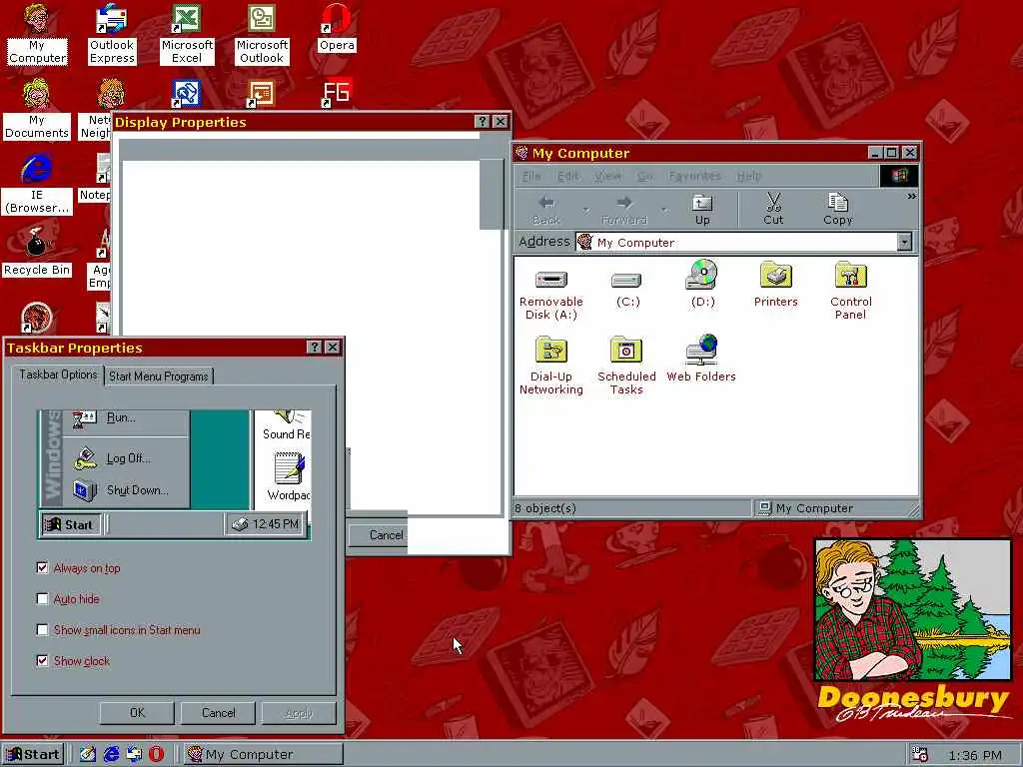Viewport: 1023px width, 767px height.
Task: Click Cancel in Taskbar Properties
Action: pos(218,713)
